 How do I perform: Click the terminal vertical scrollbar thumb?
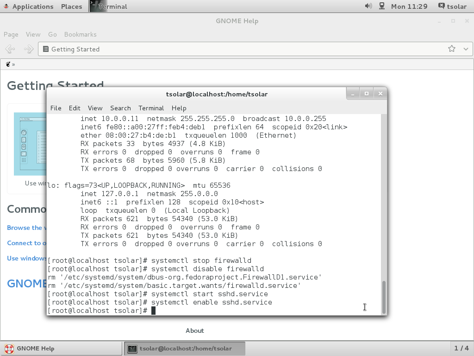[x=384, y=297]
